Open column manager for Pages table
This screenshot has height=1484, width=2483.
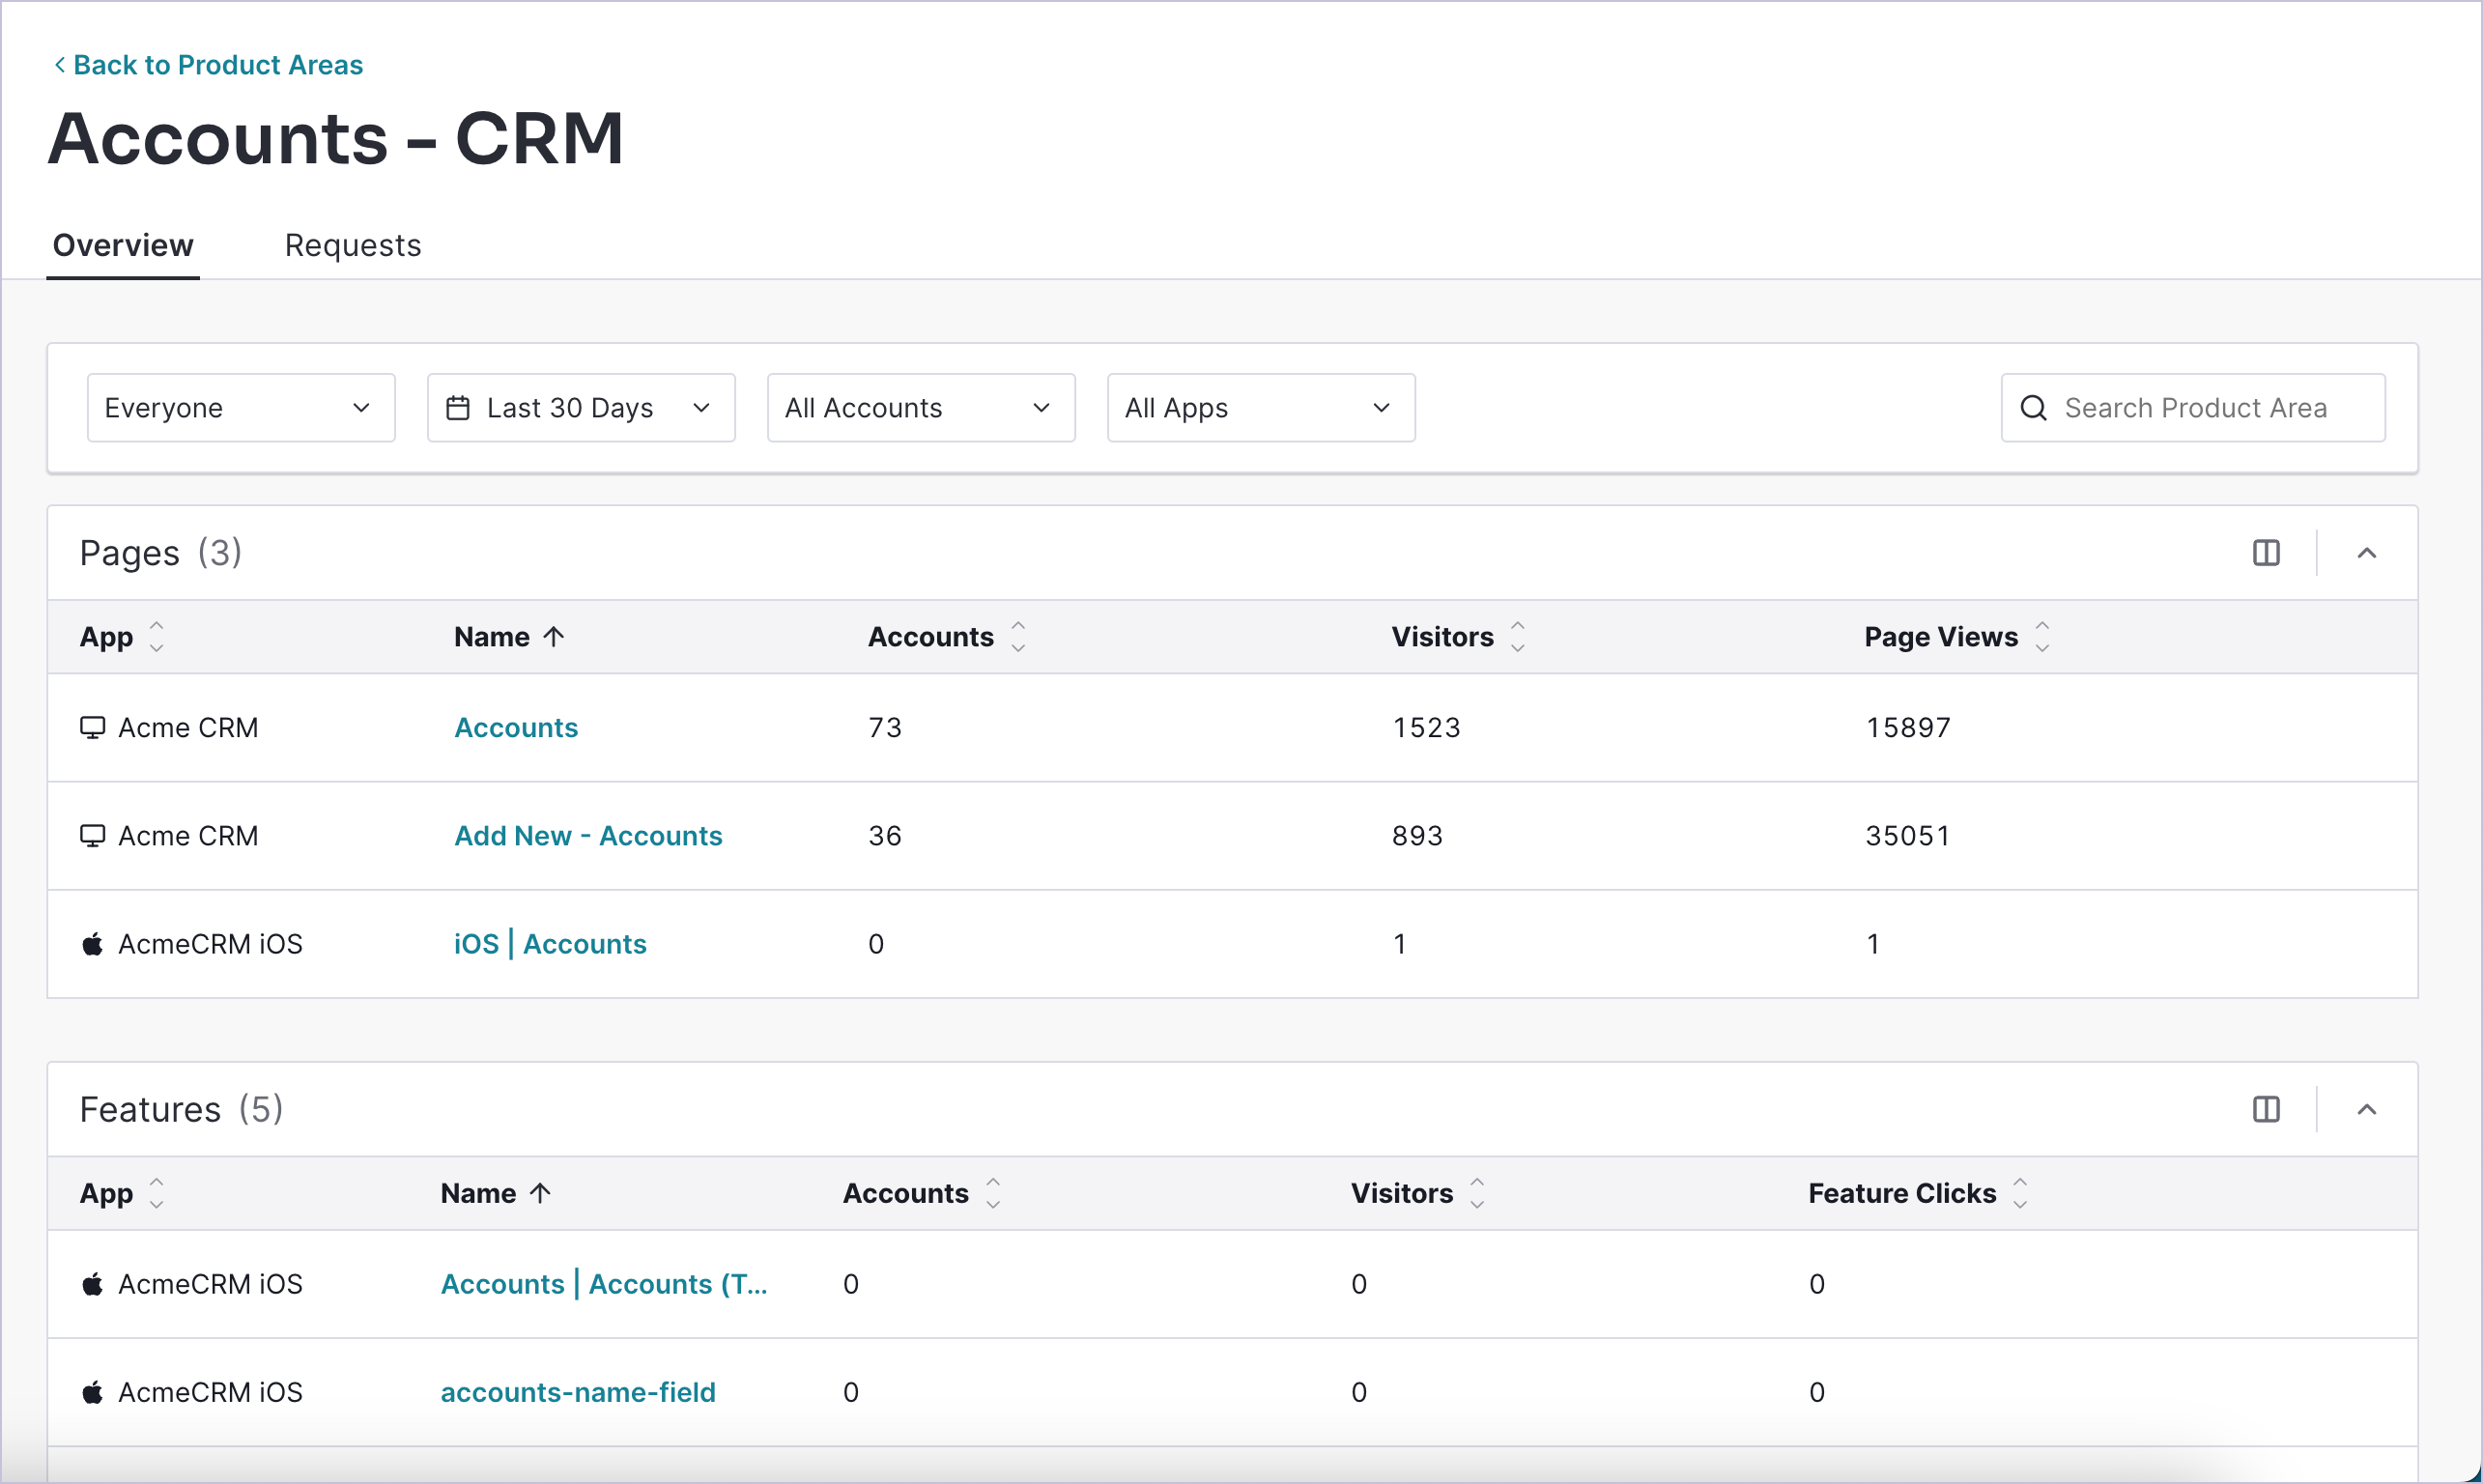(2266, 553)
